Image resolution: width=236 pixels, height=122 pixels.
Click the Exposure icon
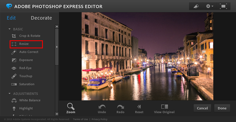coord(14,60)
